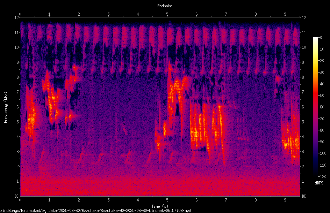Click the '5' tick on bottom time axis

tap(167, 200)
